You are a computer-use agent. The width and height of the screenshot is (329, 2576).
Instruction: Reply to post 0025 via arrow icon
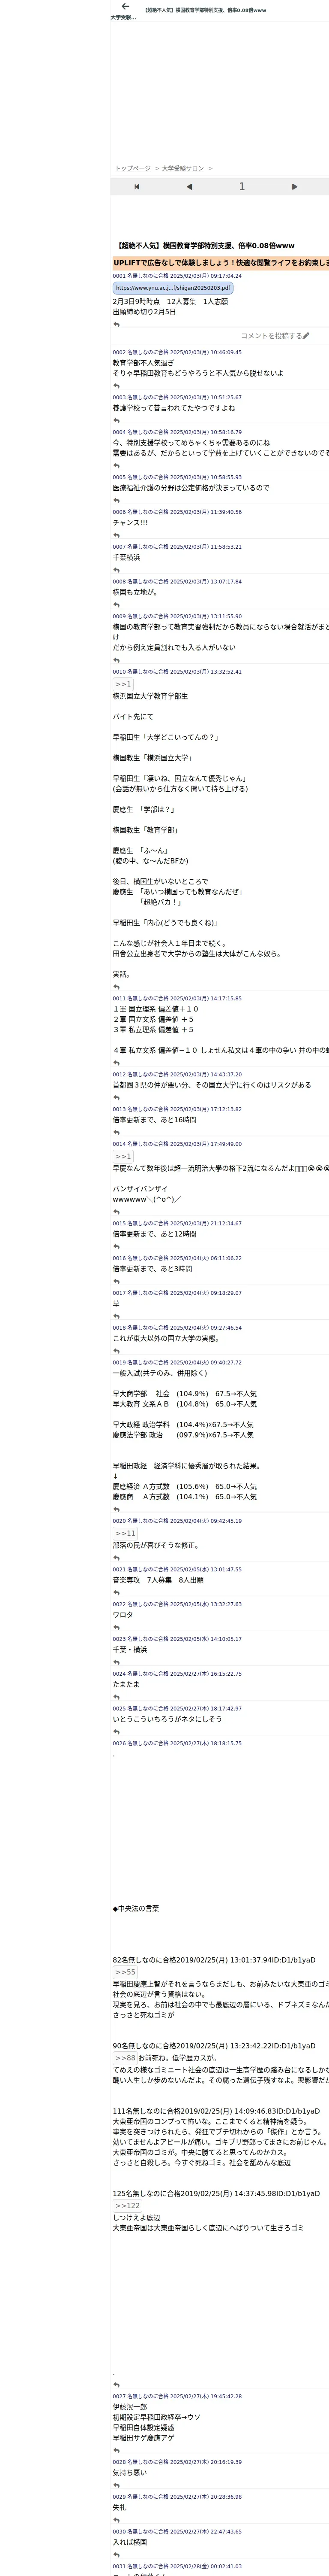tap(117, 1732)
